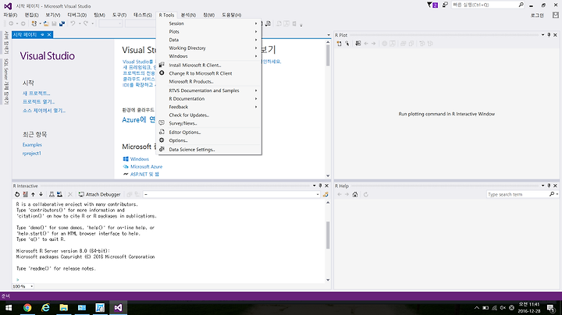This screenshot has height=315, width=562.
Task: Click the load workspace icon in R Interactive
Action: [x=52, y=194]
